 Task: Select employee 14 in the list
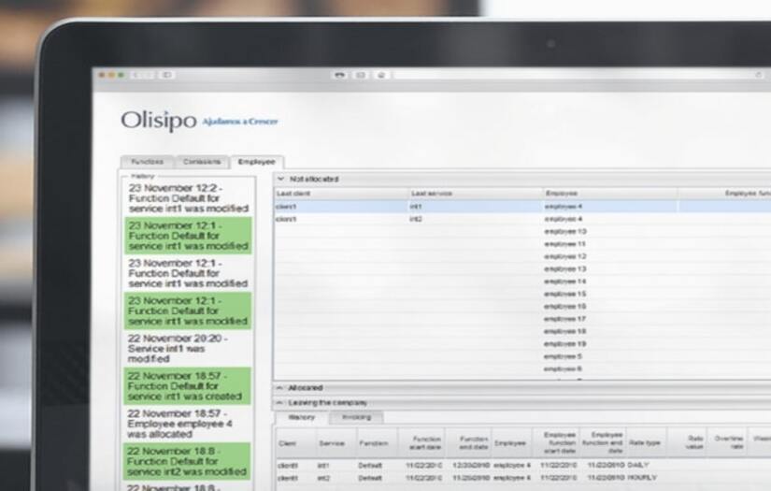565,282
